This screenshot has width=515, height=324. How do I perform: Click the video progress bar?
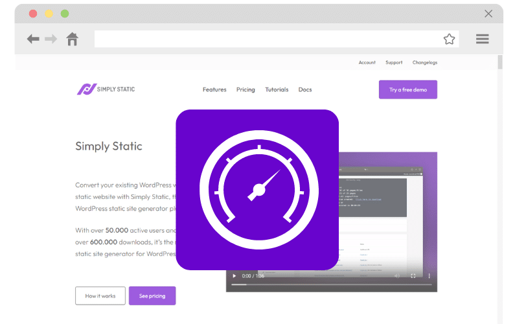pos(332,284)
